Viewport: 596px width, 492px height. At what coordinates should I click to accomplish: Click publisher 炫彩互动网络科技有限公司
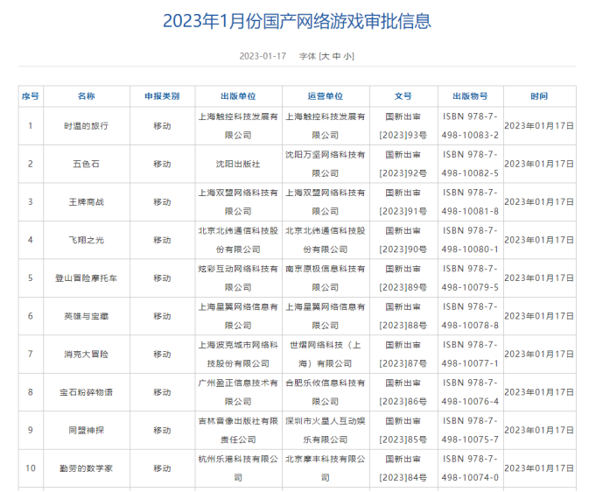(x=238, y=278)
